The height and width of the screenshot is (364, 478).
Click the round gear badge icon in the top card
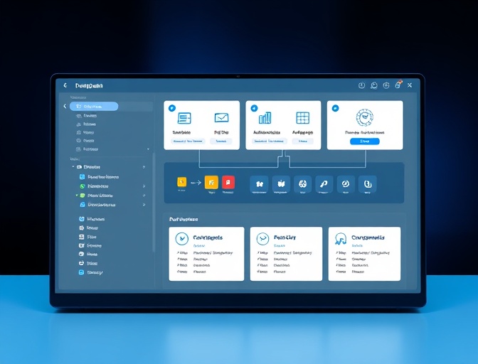pos(365,117)
